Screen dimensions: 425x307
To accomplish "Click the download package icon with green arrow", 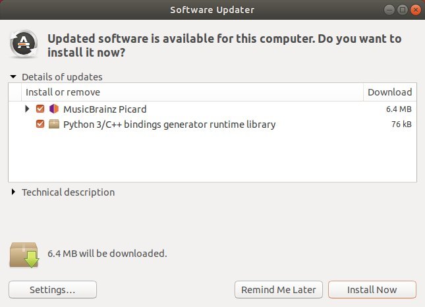I will point(24,255).
